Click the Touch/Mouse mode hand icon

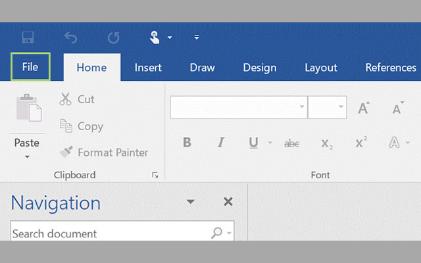point(155,37)
